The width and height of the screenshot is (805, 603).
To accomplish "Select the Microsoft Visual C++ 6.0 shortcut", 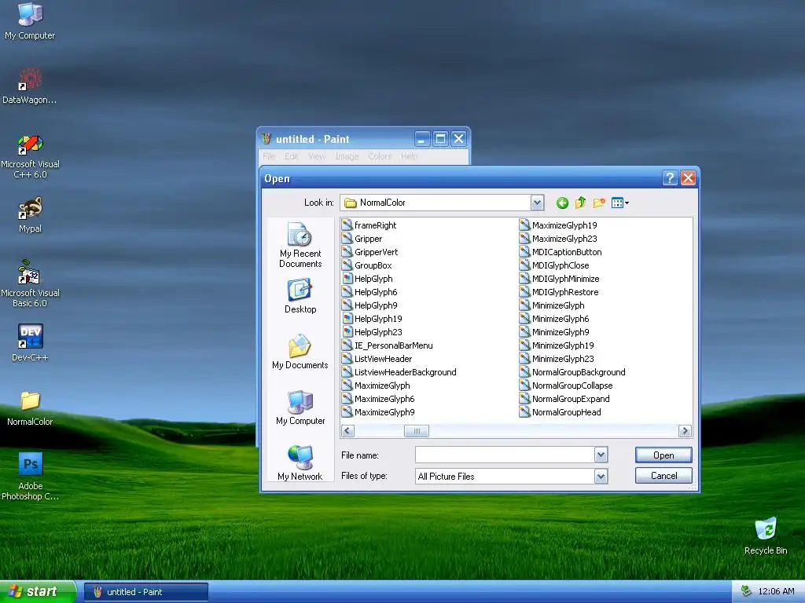I will [30, 156].
